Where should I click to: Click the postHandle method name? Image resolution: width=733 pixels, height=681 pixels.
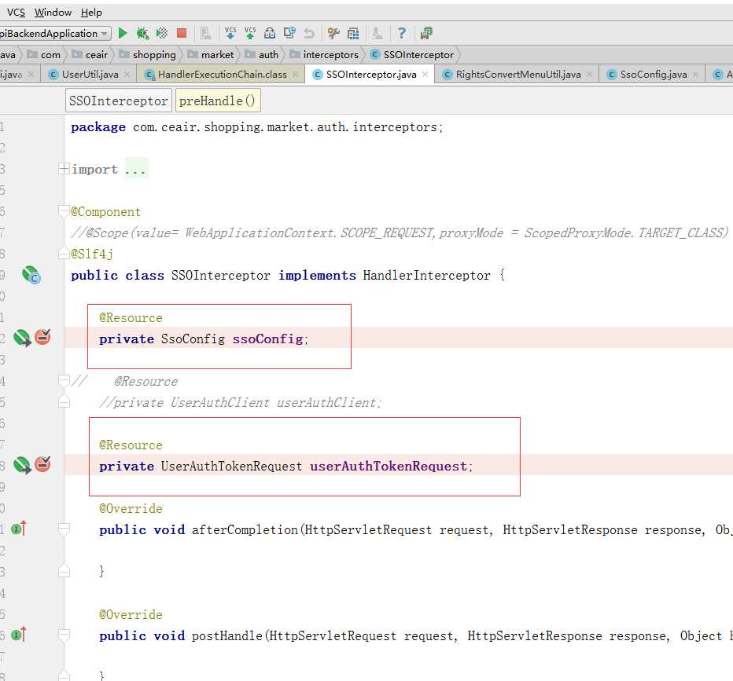227,635
